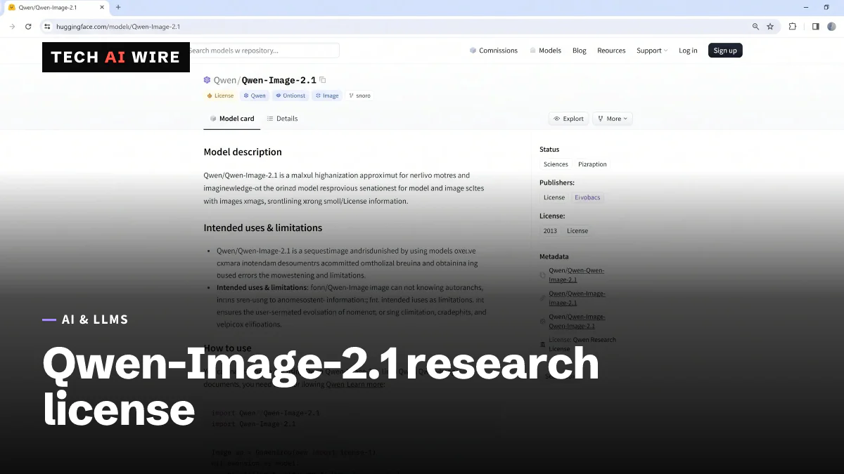The width and height of the screenshot is (844, 474).
Task: Open the Blog nav link
Action: pyautogui.click(x=580, y=51)
